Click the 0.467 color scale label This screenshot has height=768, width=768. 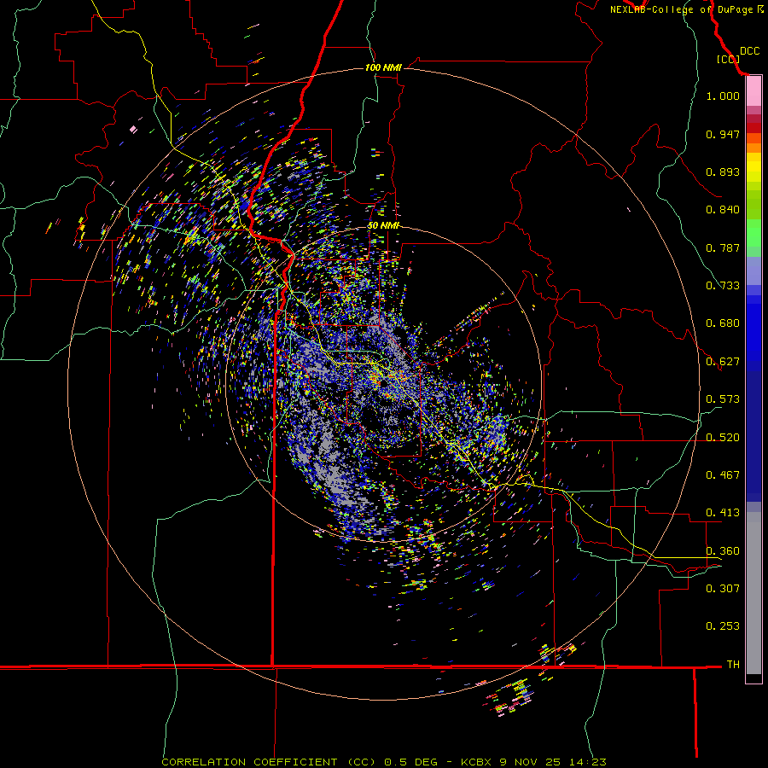[x=723, y=475]
